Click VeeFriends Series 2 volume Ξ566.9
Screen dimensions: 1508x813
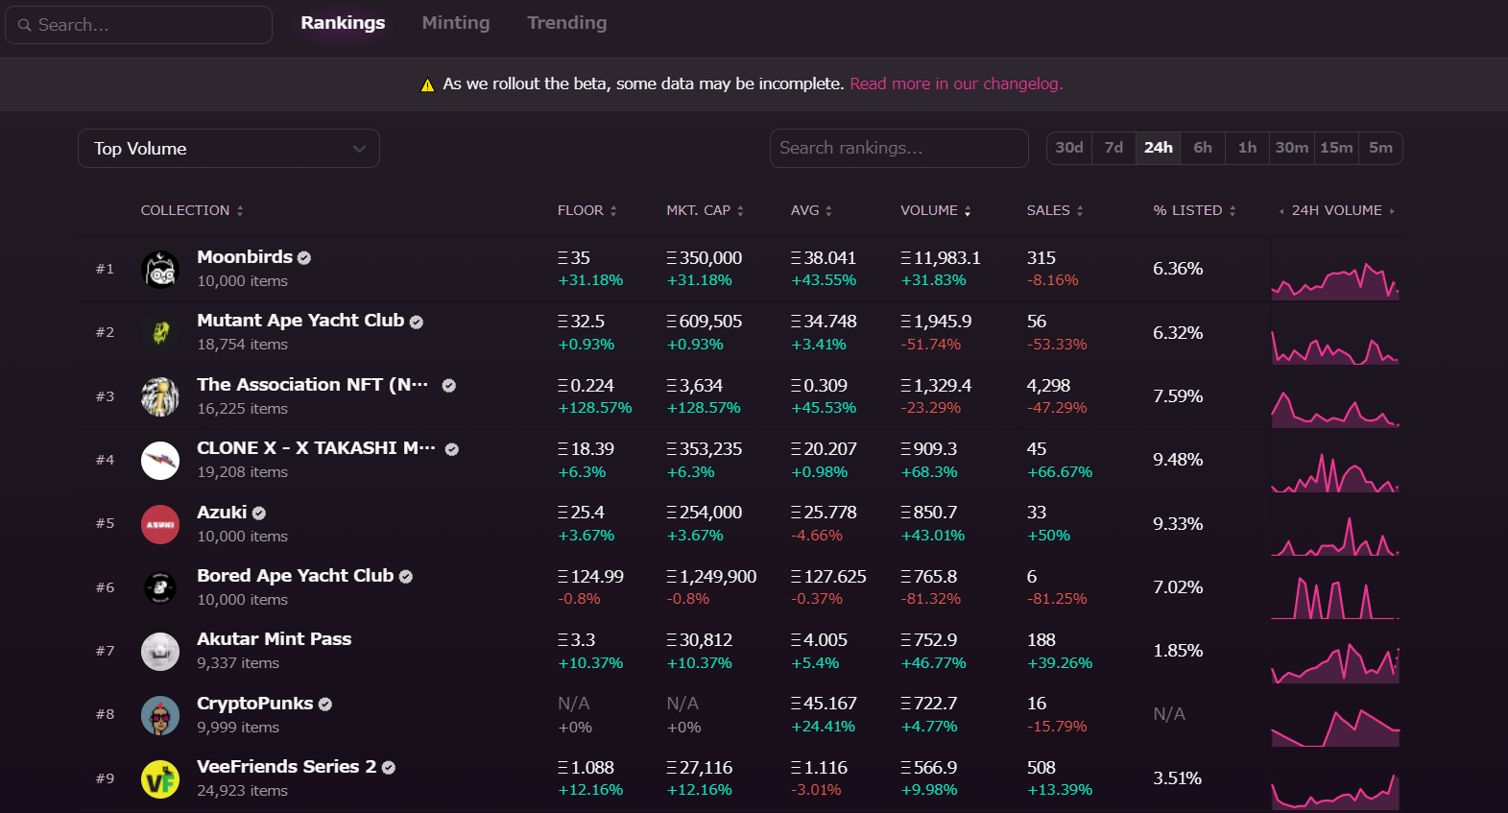(928, 768)
